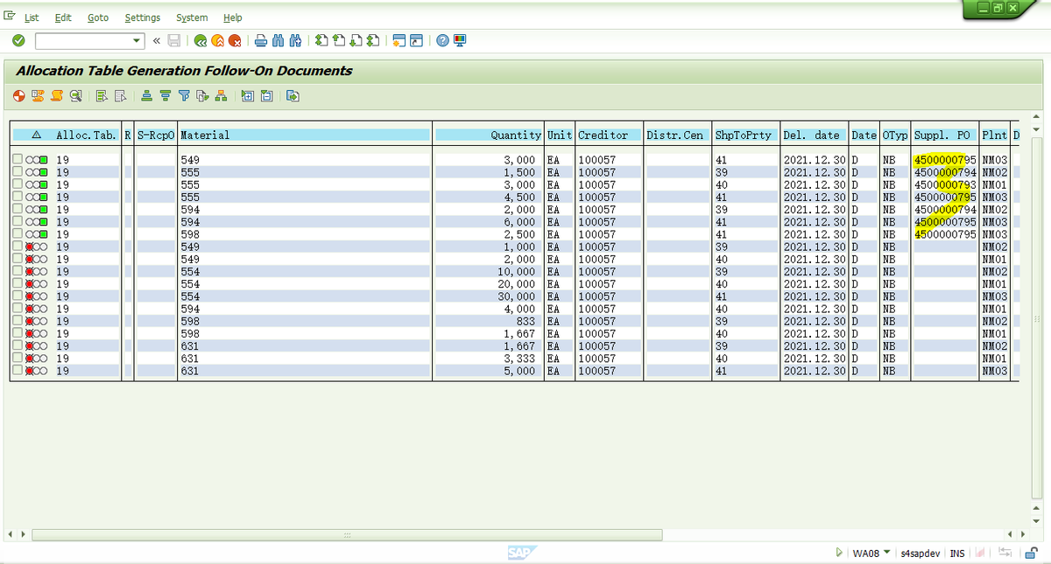
Task: Sort the list in descending order
Action: (165, 96)
